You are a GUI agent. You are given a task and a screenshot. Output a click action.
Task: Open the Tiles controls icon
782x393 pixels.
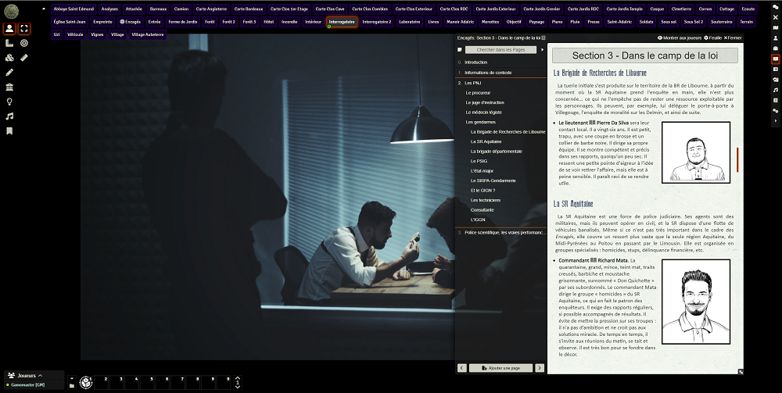9,58
